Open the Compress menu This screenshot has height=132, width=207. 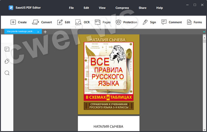pos(122,8)
